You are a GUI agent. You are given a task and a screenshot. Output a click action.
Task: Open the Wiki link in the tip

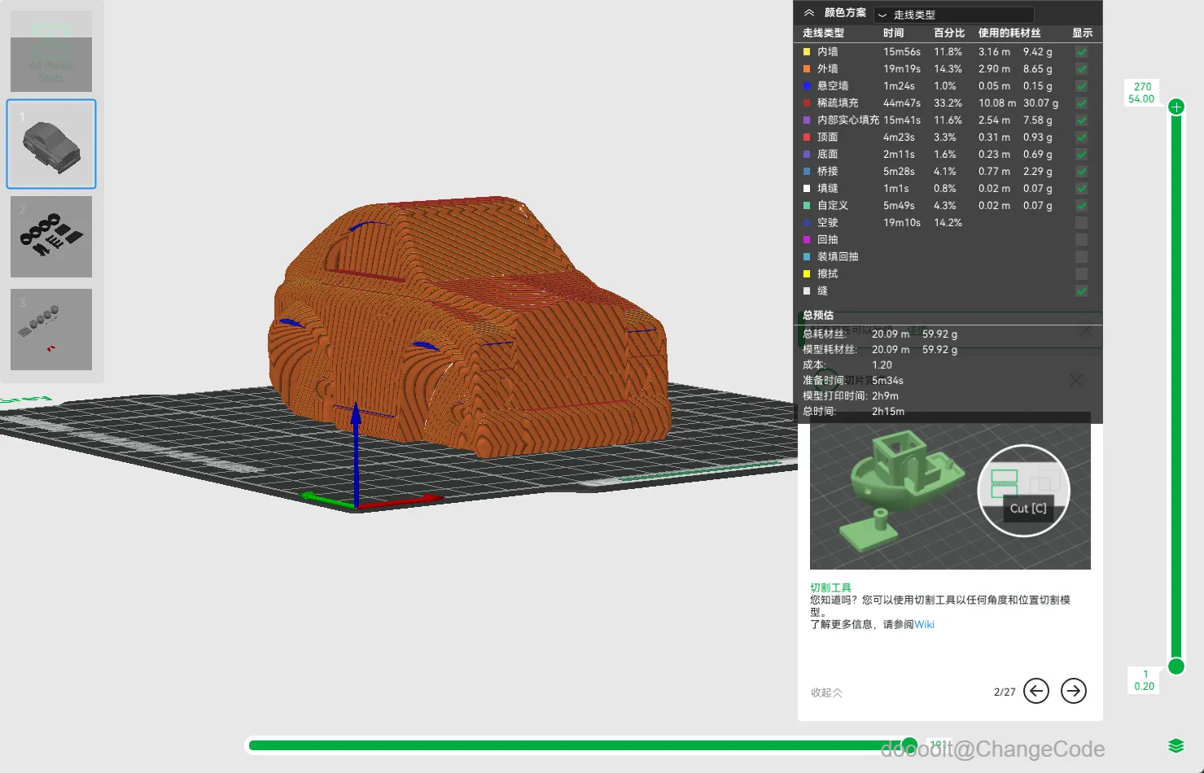pos(924,625)
